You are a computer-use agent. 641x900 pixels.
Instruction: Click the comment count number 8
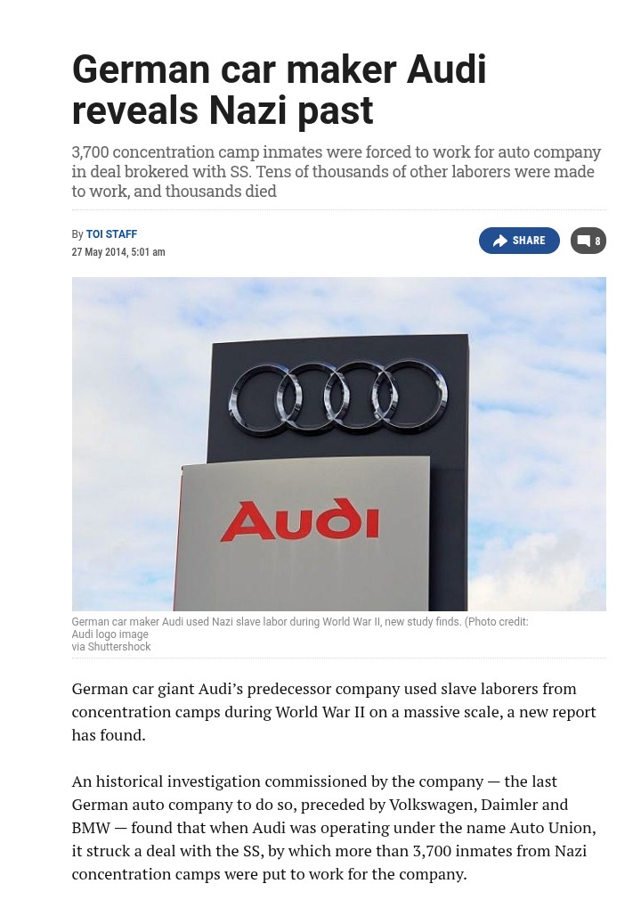click(597, 241)
